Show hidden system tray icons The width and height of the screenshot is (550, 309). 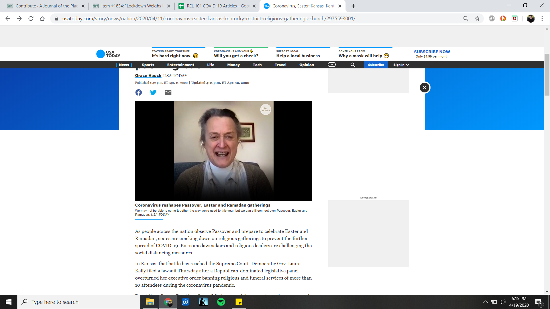485,302
